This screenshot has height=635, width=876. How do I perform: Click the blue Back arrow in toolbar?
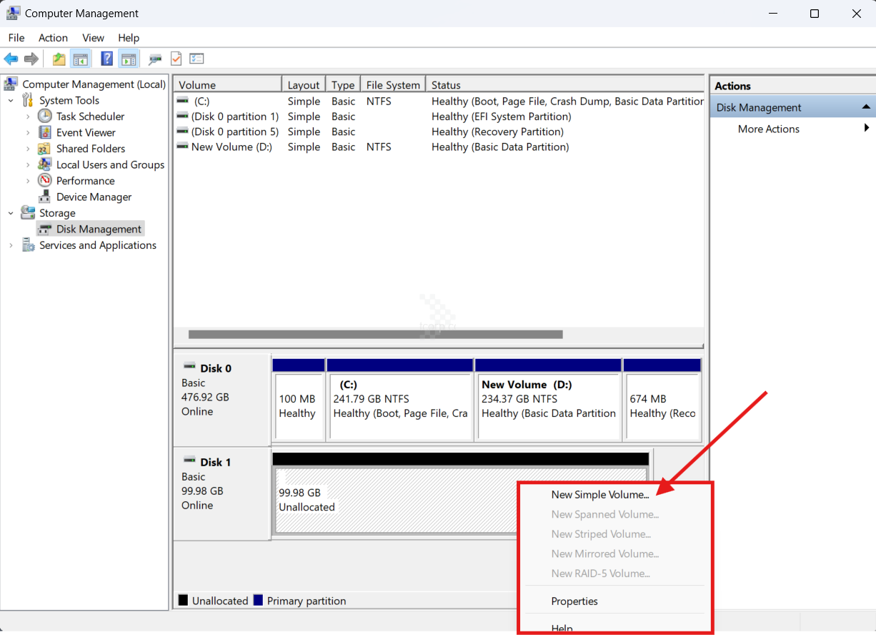coord(11,59)
